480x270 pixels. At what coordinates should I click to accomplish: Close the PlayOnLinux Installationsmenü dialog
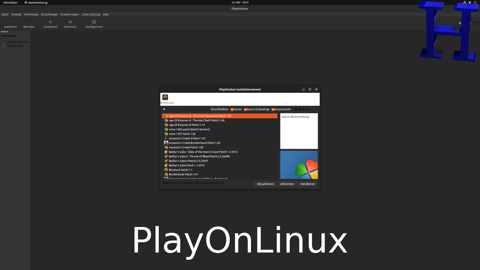click(x=316, y=89)
